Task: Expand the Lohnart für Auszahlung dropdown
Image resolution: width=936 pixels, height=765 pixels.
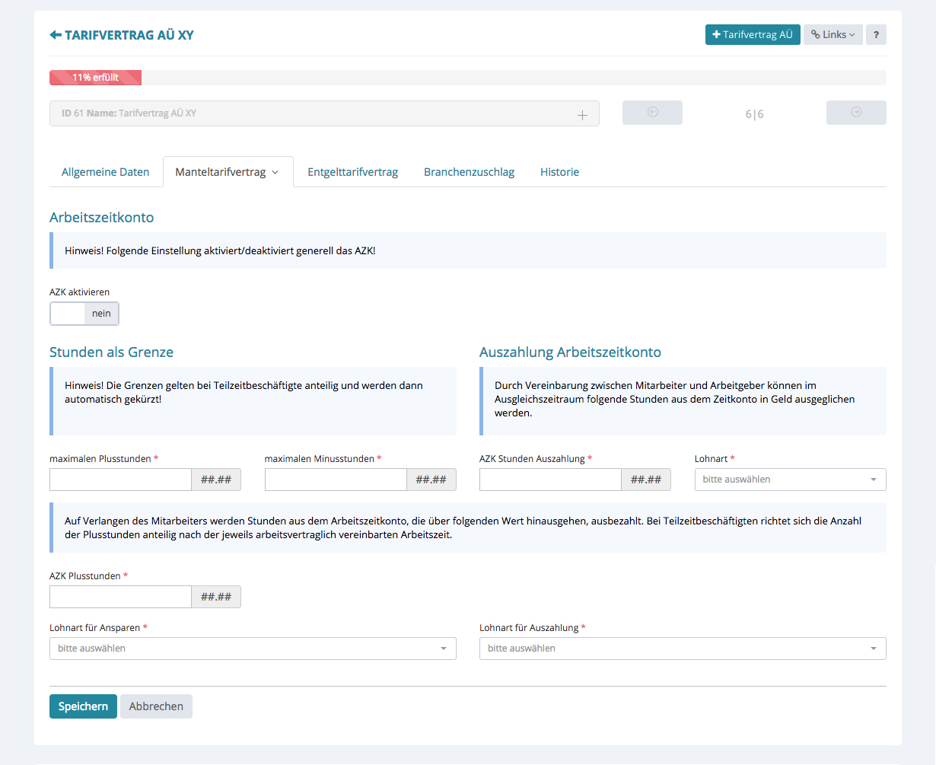Action: [x=683, y=649]
